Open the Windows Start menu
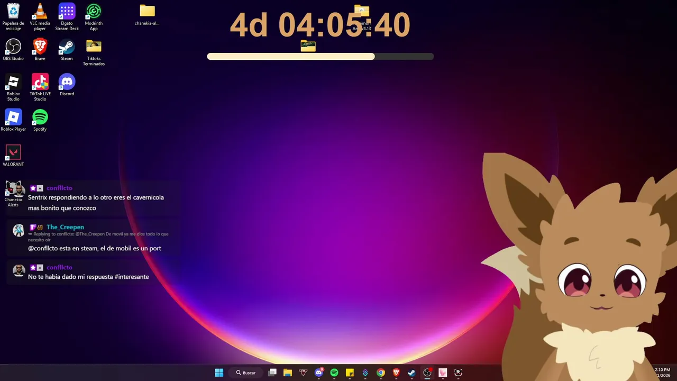The width and height of the screenshot is (677, 381). pyautogui.click(x=219, y=373)
